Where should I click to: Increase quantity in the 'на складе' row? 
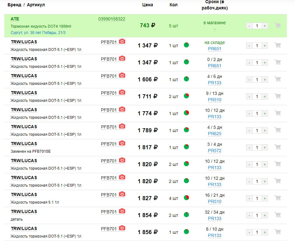[x=265, y=46]
